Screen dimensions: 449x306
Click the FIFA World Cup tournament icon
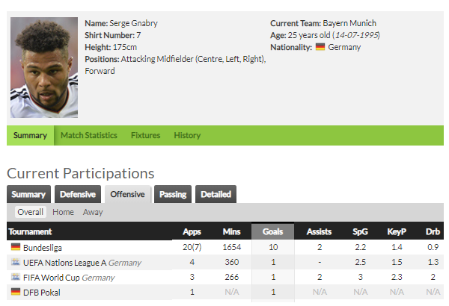tap(16, 277)
